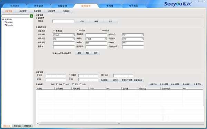Image resolution: width=207 pixels, height=129 pixels.
Task: Click the 开始搜索 button
Action: tap(186, 84)
